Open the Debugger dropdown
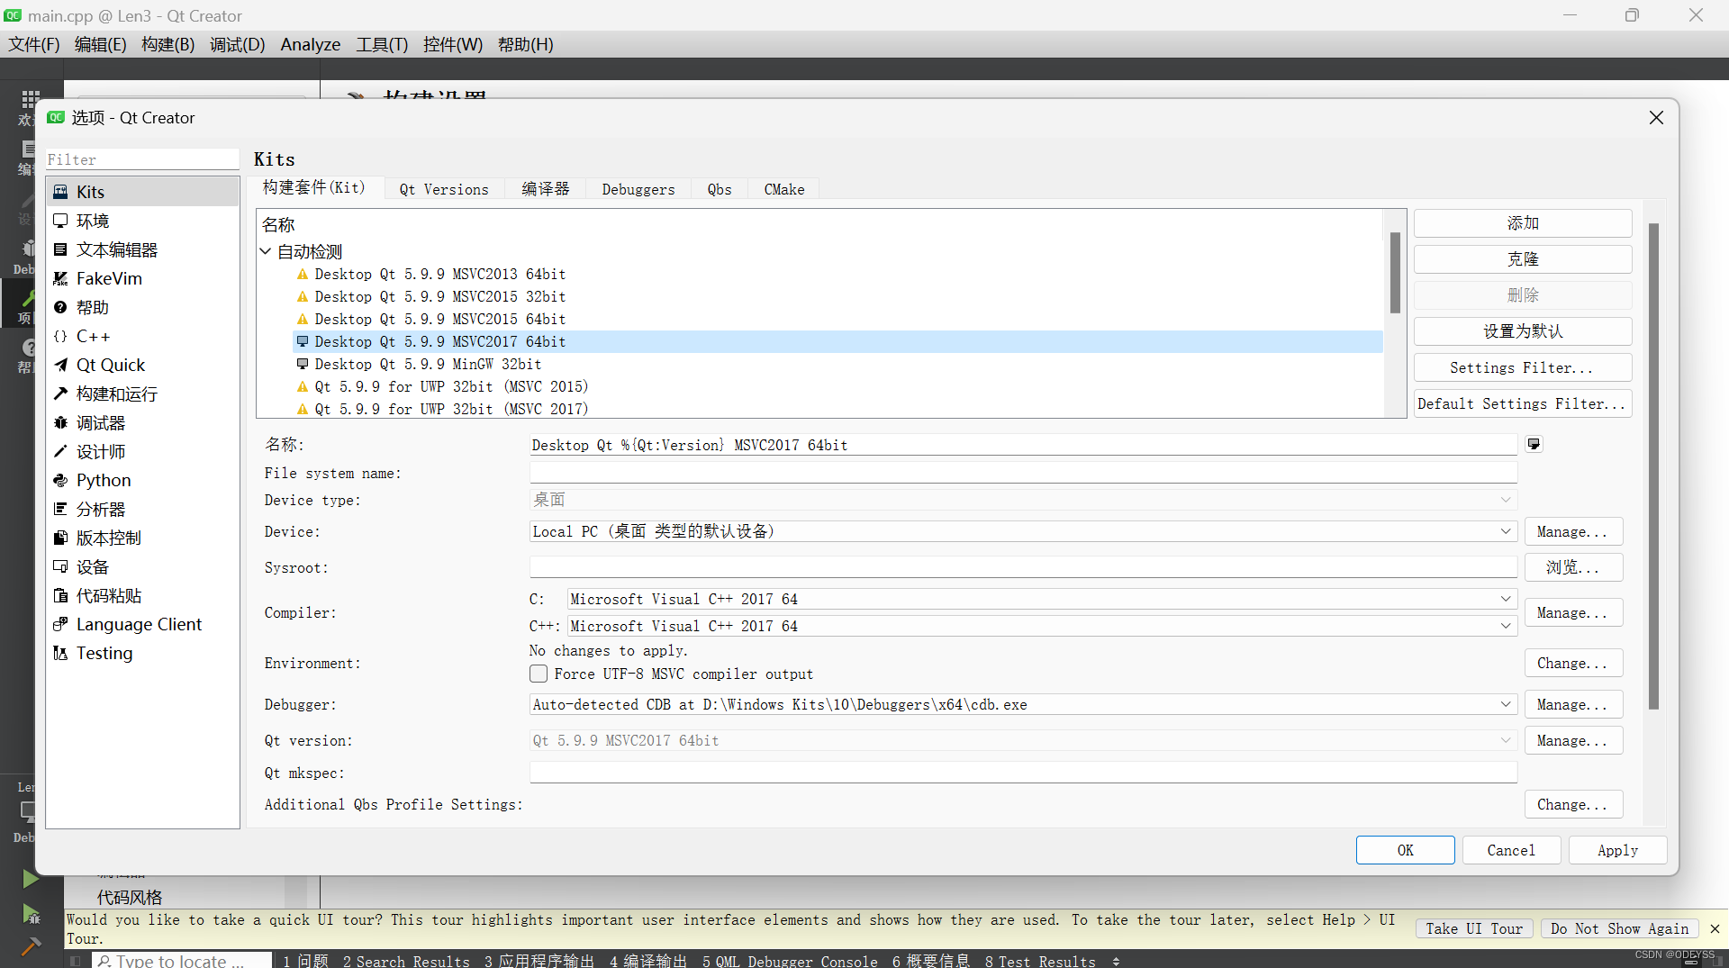Screen dimensions: 1729x968 (1023, 704)
